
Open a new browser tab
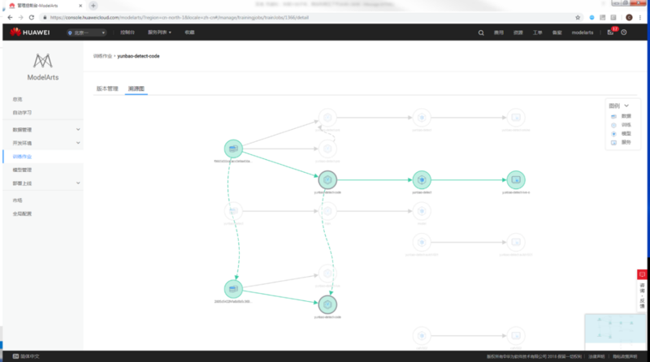point(93,6)
